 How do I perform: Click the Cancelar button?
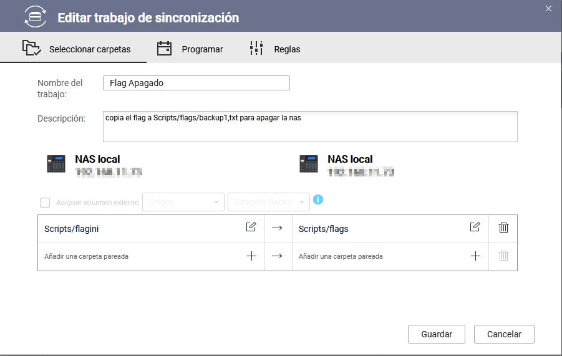(x=503, y=334)
